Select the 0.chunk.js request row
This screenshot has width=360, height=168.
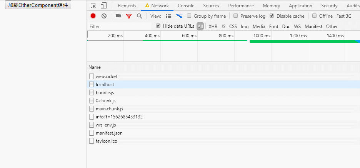coord(106,101)
